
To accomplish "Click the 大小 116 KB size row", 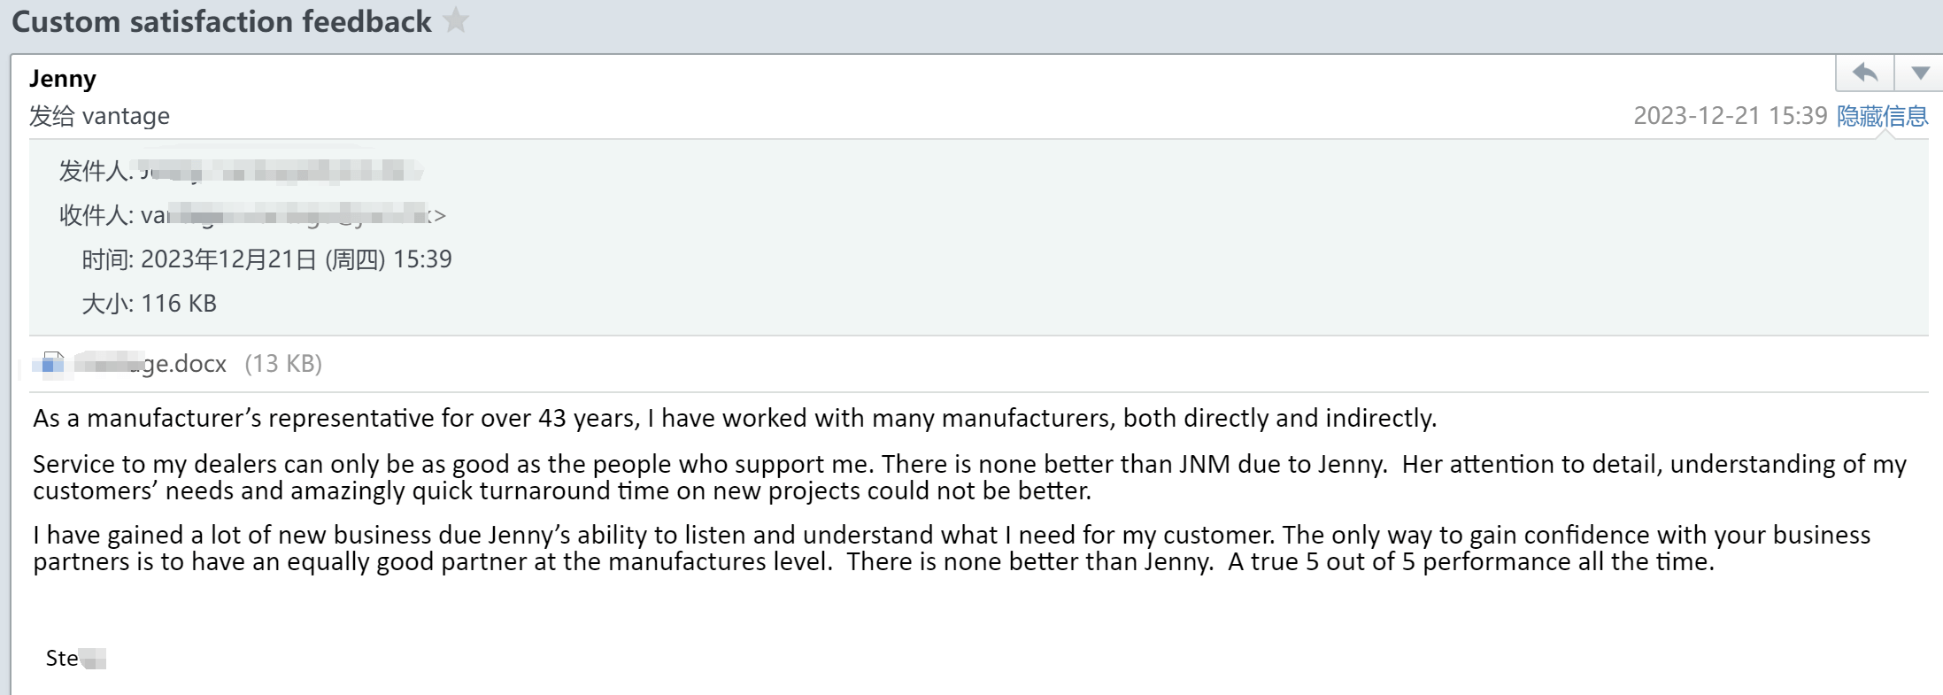I will [x=150, y=304].
